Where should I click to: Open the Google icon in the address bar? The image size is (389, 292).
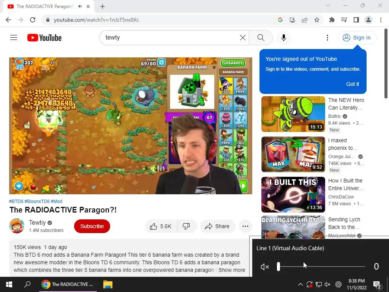[280, 20]
